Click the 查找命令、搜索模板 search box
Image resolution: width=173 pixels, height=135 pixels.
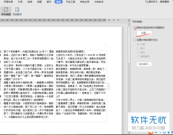(x=159, y=2)
